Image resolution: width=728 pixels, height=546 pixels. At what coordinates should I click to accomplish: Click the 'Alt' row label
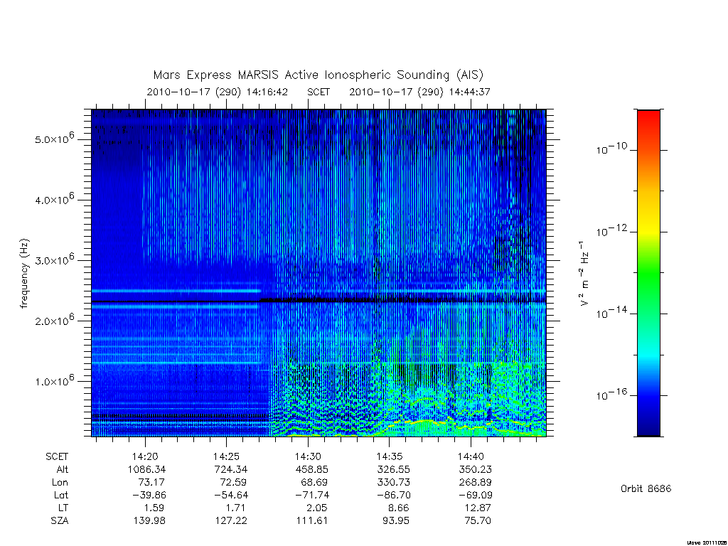click(63, 469)
